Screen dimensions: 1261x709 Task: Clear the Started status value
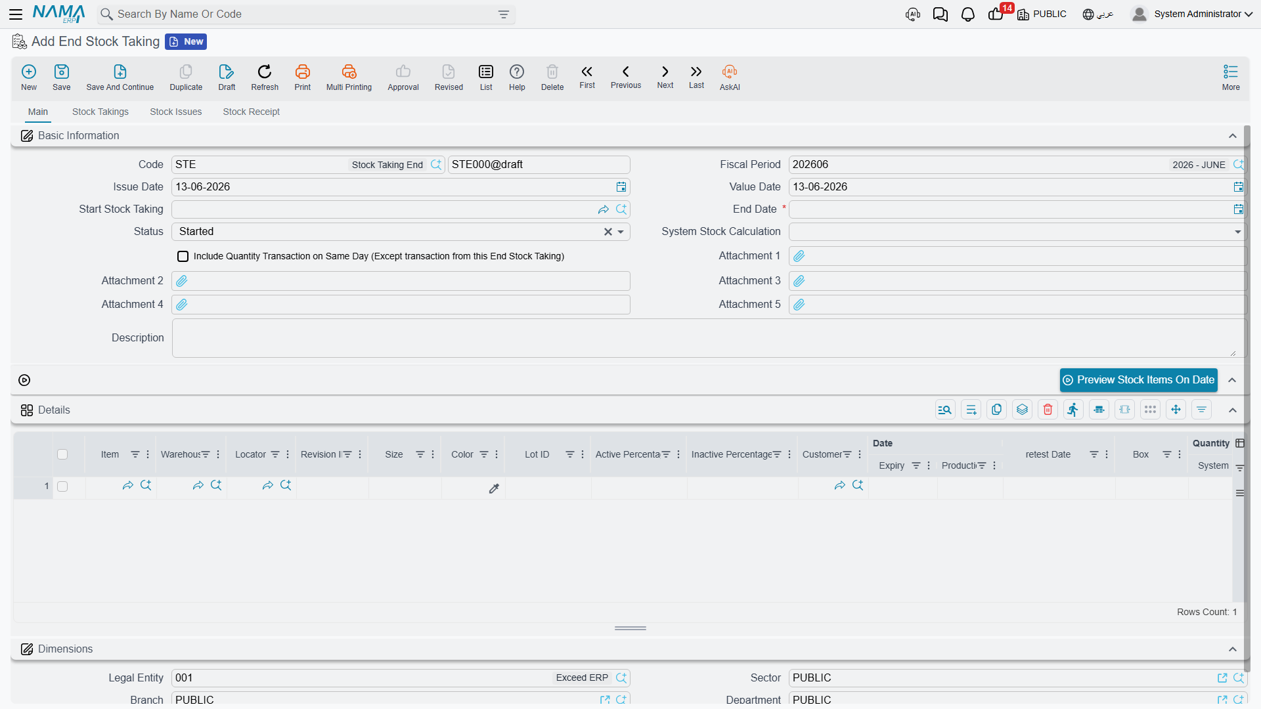click(x=608, y=232)
